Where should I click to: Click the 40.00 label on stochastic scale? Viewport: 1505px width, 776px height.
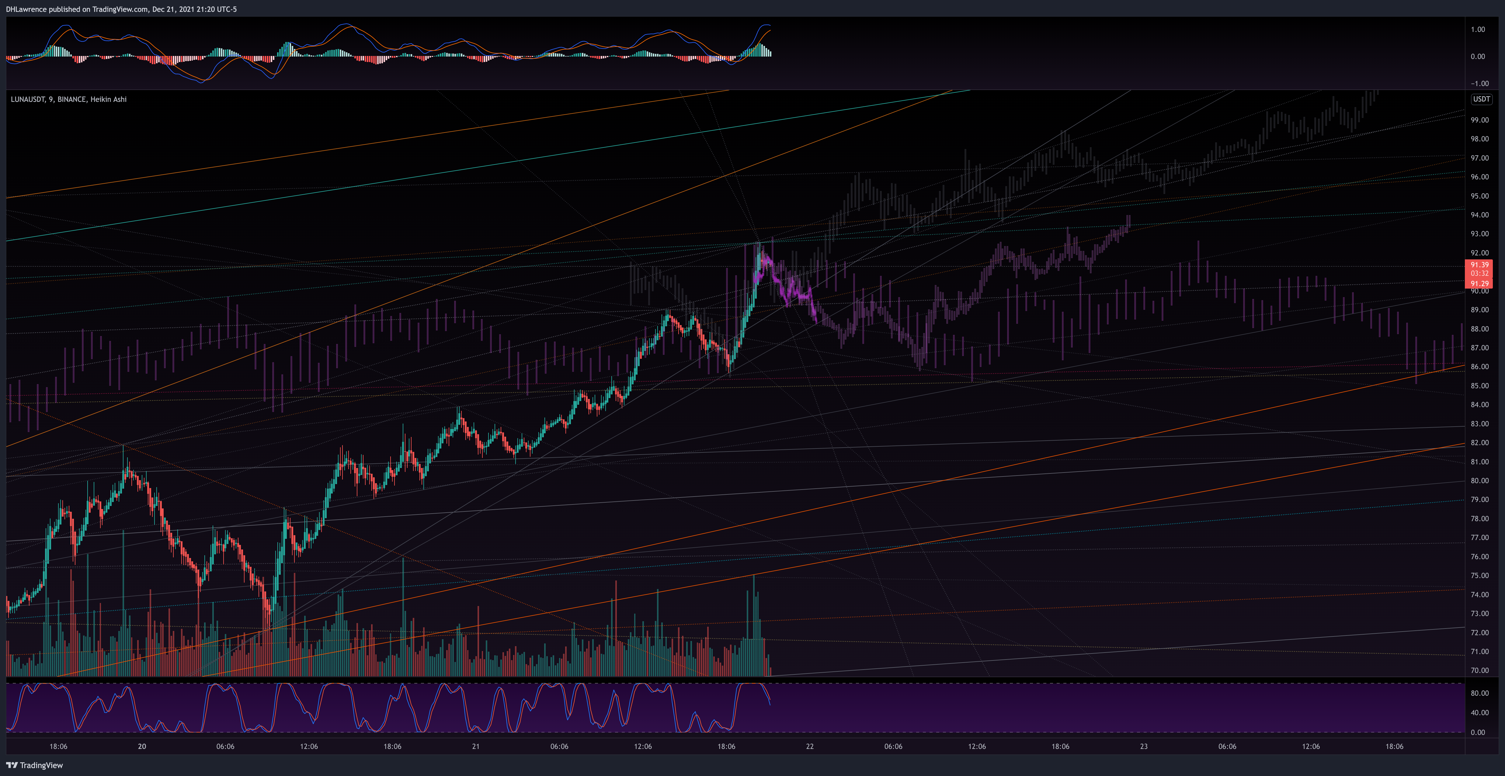coord(1479,712)
